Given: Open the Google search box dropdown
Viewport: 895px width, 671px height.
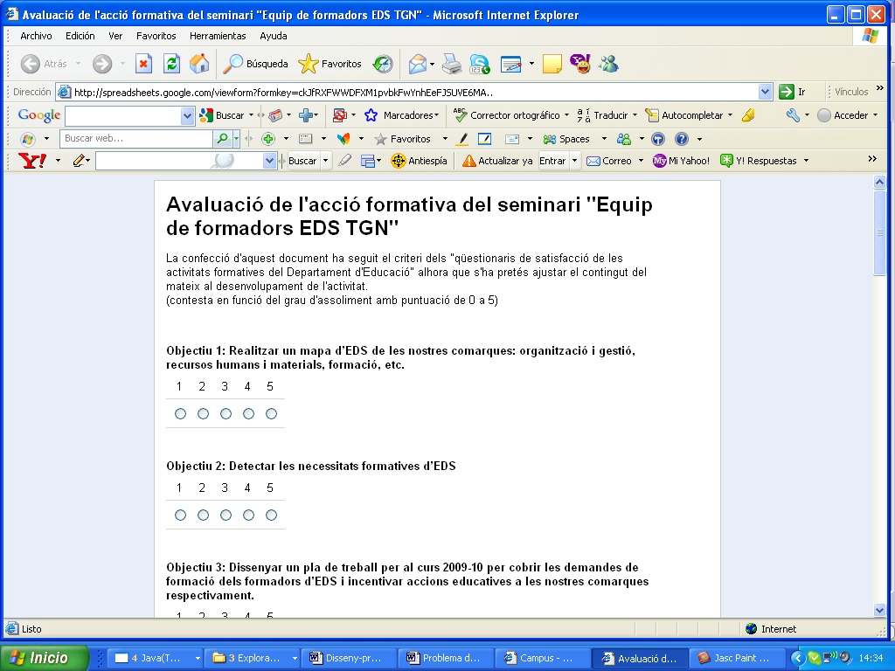Looking at the screenshot, I should pyautogui.click(x=187, y=115).
